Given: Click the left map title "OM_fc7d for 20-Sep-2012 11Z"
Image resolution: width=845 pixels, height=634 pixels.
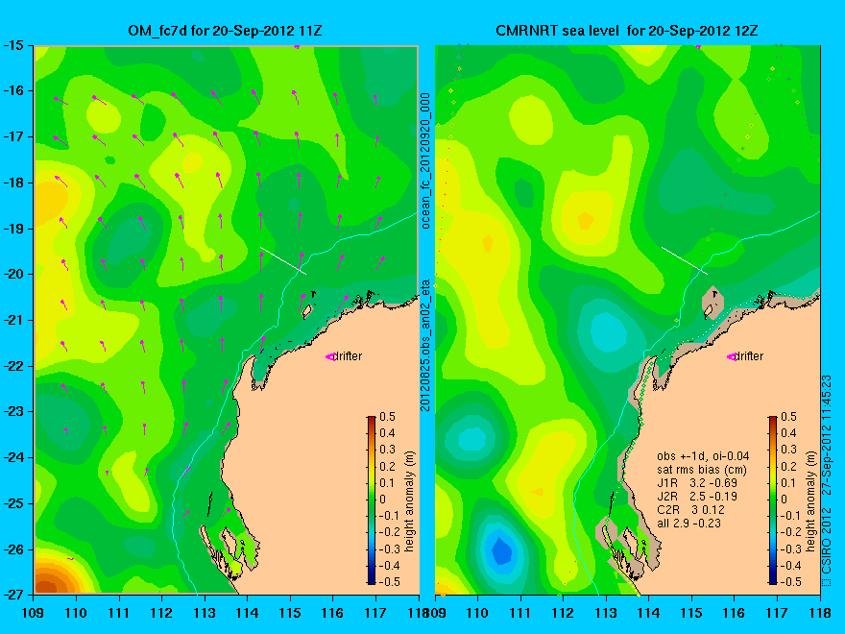Looking at the screenshot, I should [x=226, y=31].
